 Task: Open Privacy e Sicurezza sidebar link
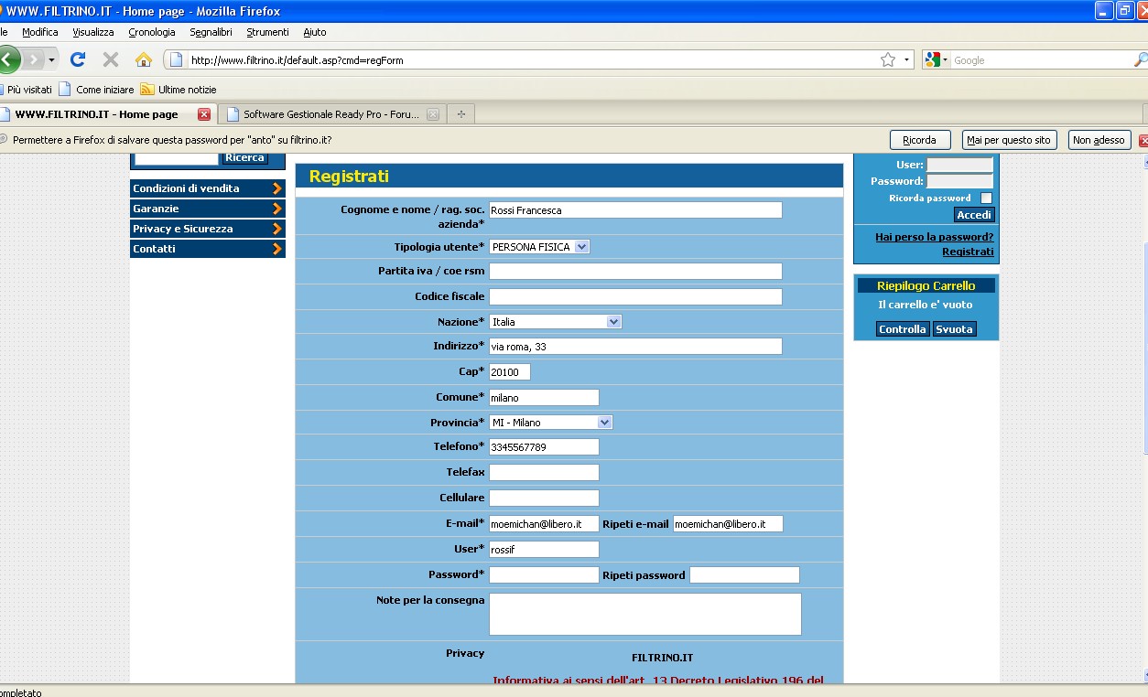pyautogui.click(x=208, y=229)
